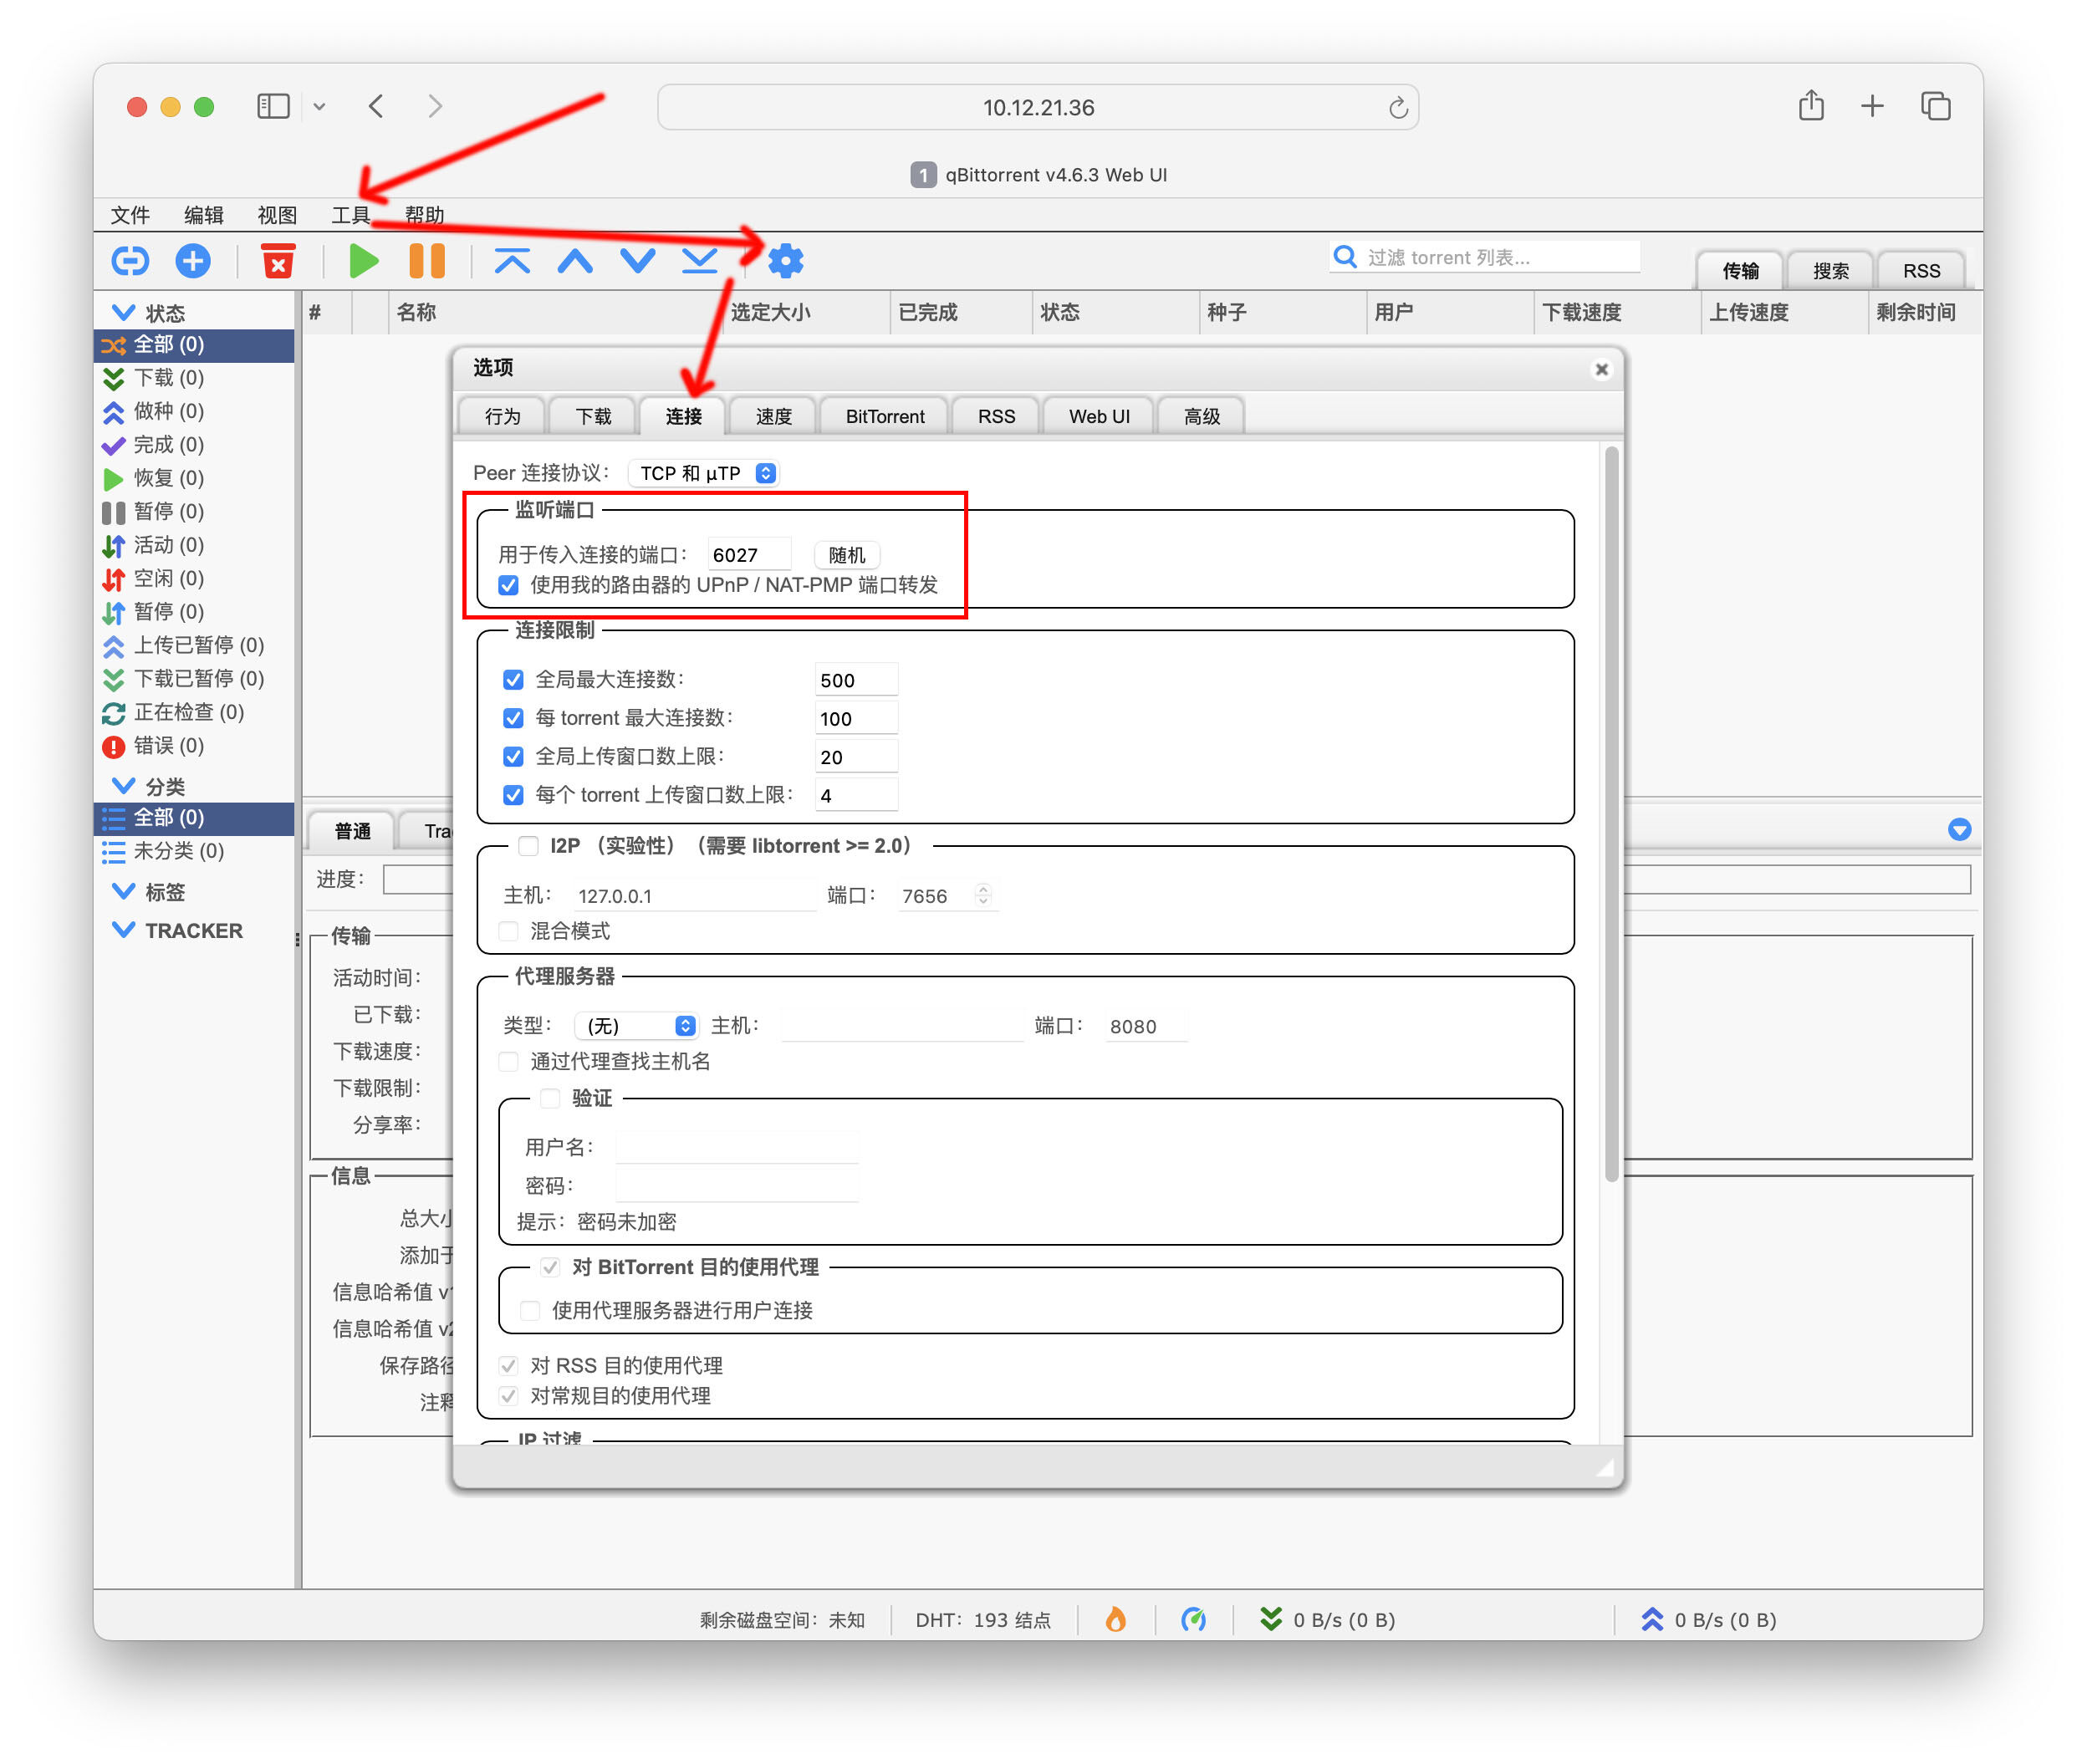
Task: Expand the 标签 filter section
Action: [123, 891]
